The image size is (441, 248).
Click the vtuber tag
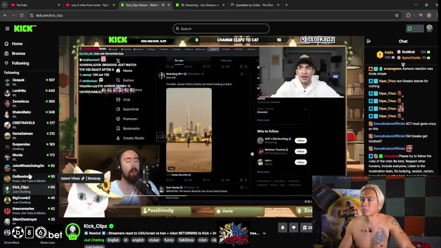(x=154, y=240)
